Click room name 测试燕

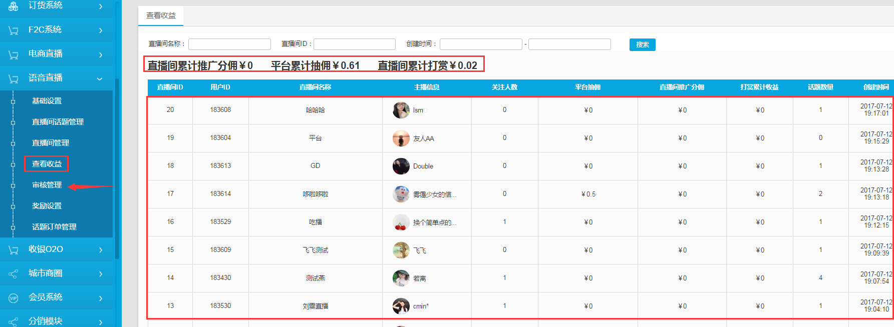(x=316, y=278)
